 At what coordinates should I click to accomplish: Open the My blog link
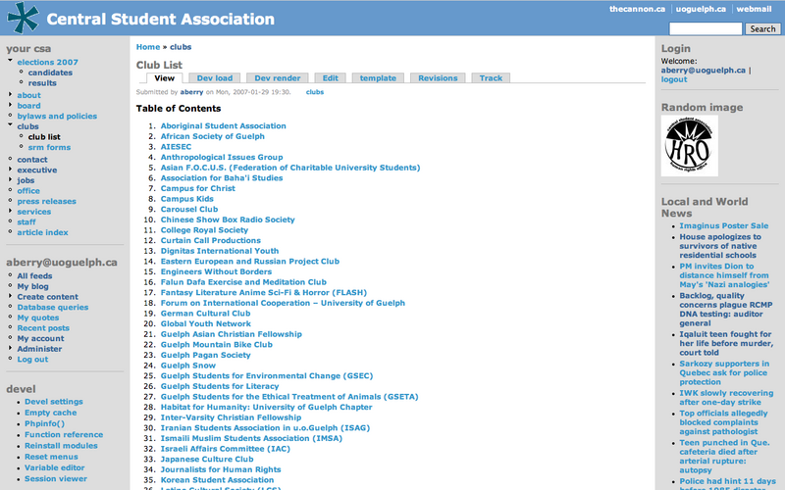[x=32, y=286]
